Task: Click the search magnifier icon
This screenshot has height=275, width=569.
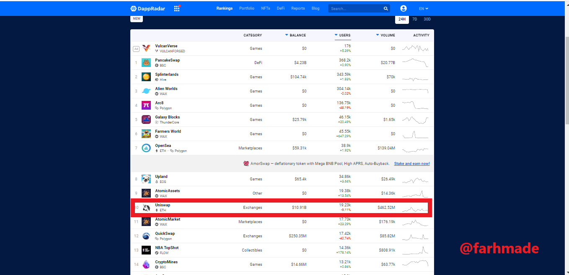Action: click(385, 8)
